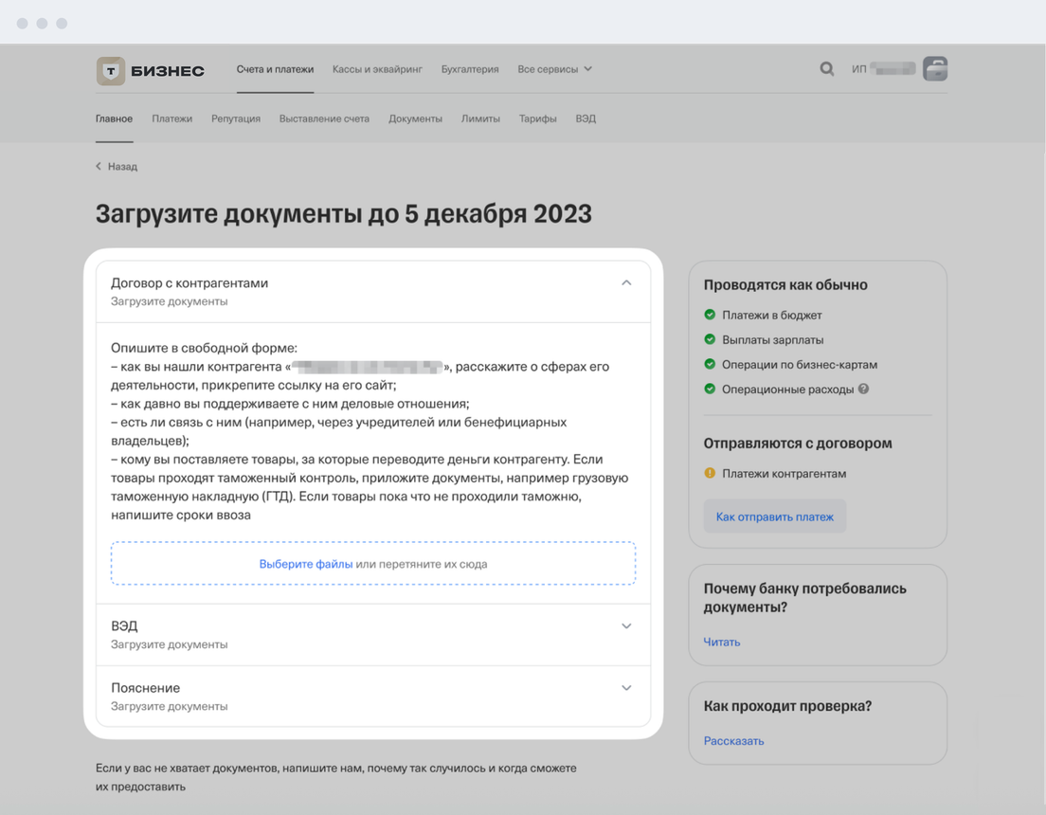The width and height of the screenshot is (1046, 815).
Task: Open the Рассказать link about verification
Action: pyautogui.click(x=733, y=741)
